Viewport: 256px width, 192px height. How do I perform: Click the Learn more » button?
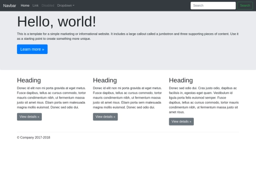[32, 49]
